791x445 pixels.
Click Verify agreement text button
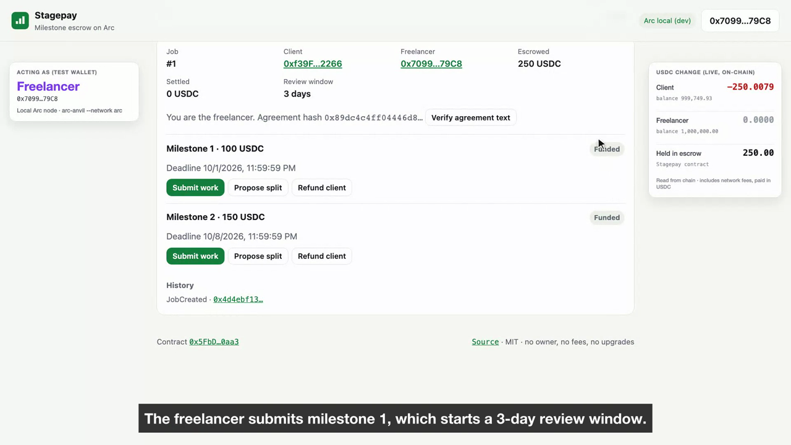471,117
